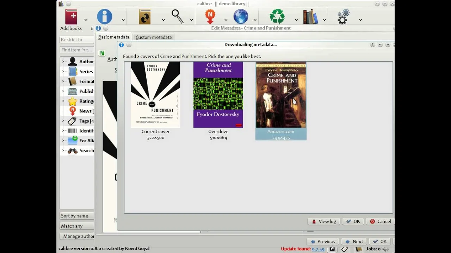The image size is (451, 253).
Task: Select the Amazon.com cover thumbnail
Action: click(x=281, y=101)
